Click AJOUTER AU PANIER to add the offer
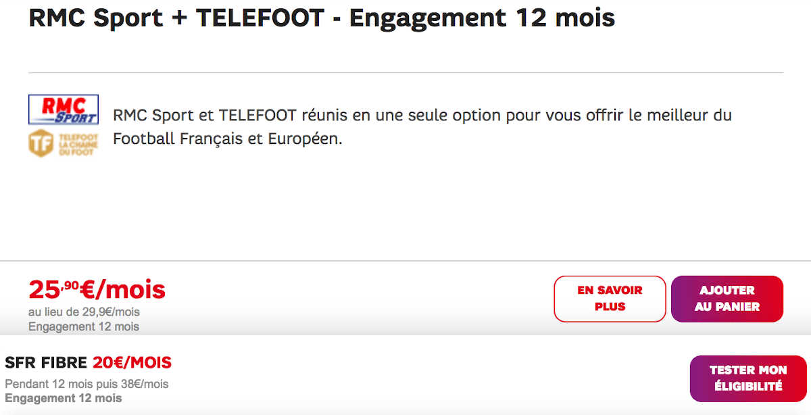 [727, 299]
